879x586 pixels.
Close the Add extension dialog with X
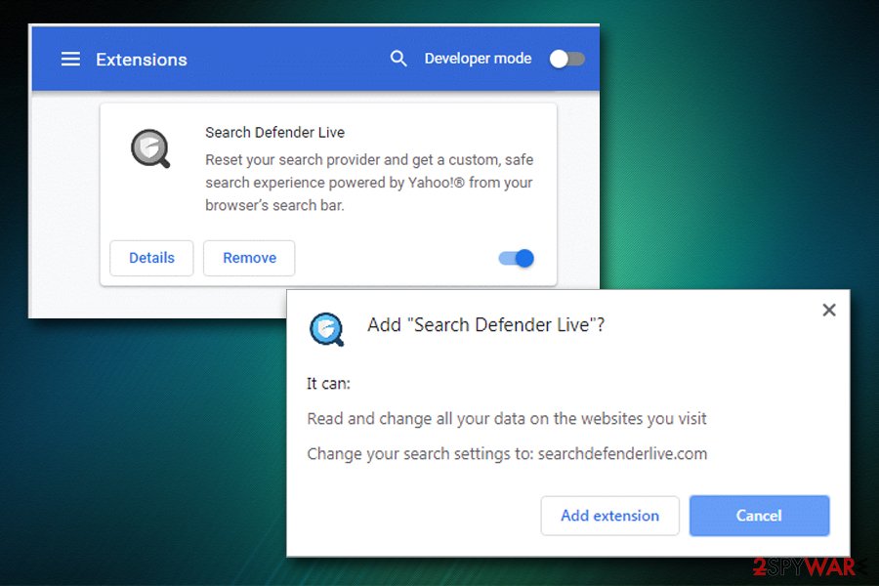(x=828, y=311)
